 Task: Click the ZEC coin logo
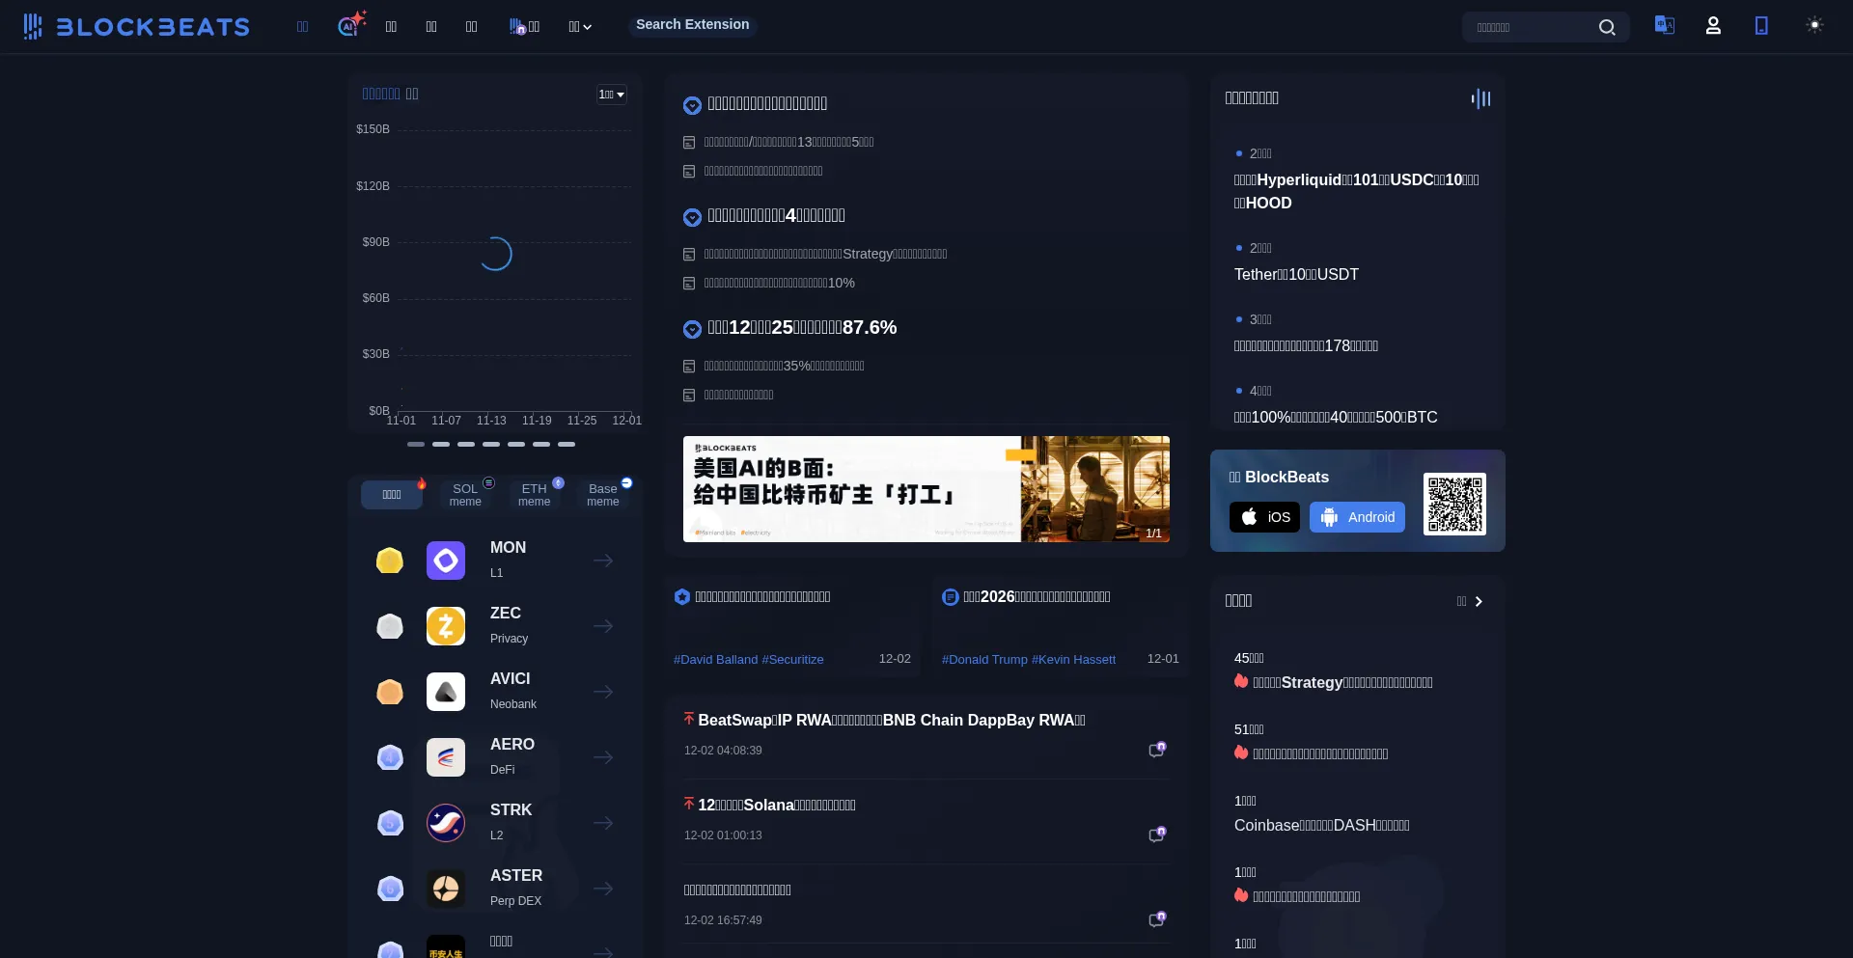tap(446, 626)
